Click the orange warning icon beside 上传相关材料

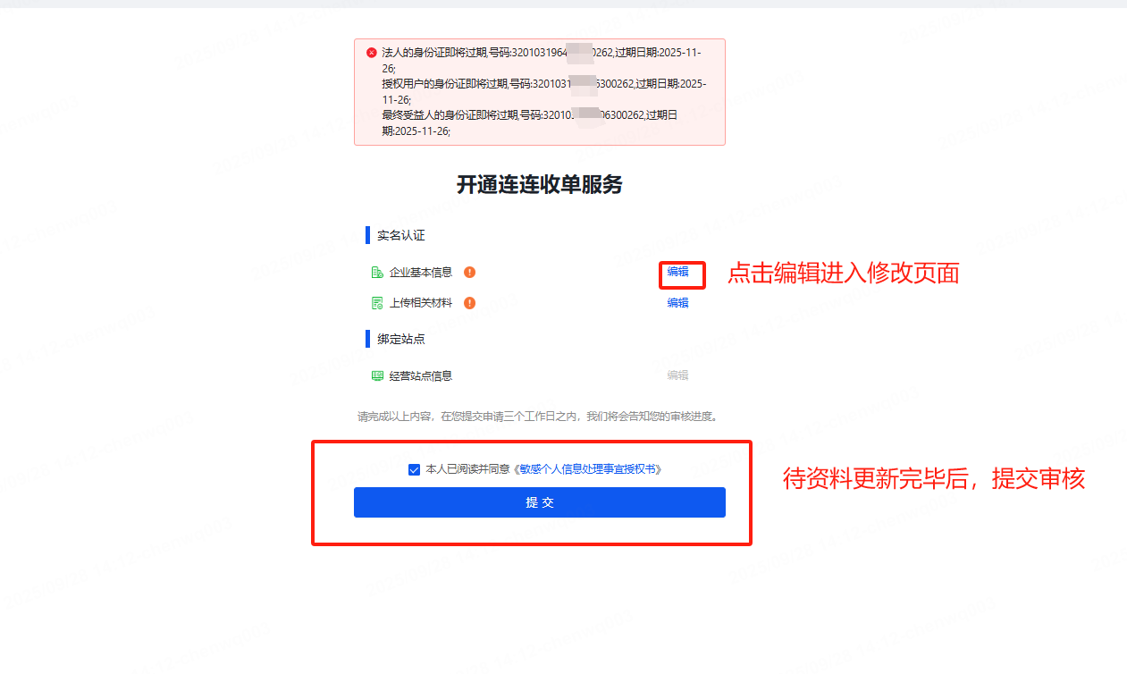(469, 303)
